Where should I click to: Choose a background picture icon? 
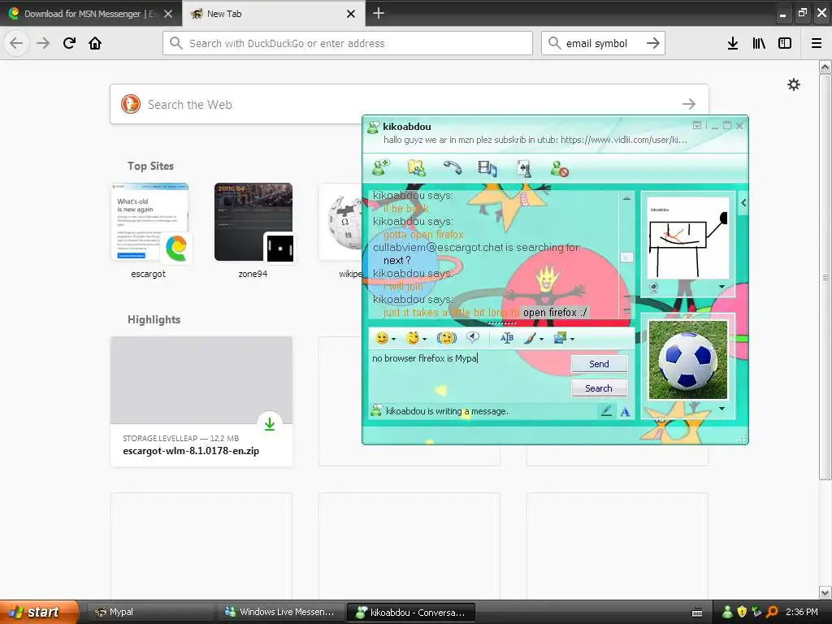560,338
